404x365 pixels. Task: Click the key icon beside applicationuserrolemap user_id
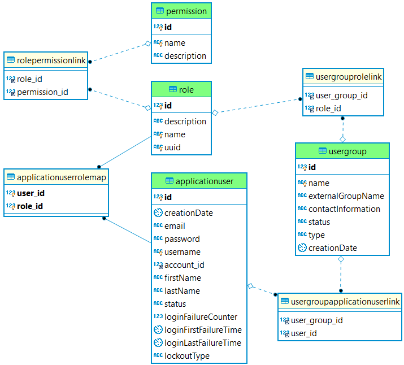click(11, 193)
